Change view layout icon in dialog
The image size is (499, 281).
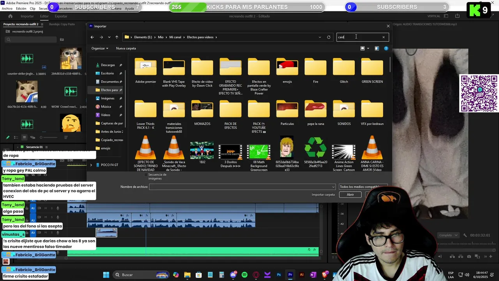coord(363,48)
